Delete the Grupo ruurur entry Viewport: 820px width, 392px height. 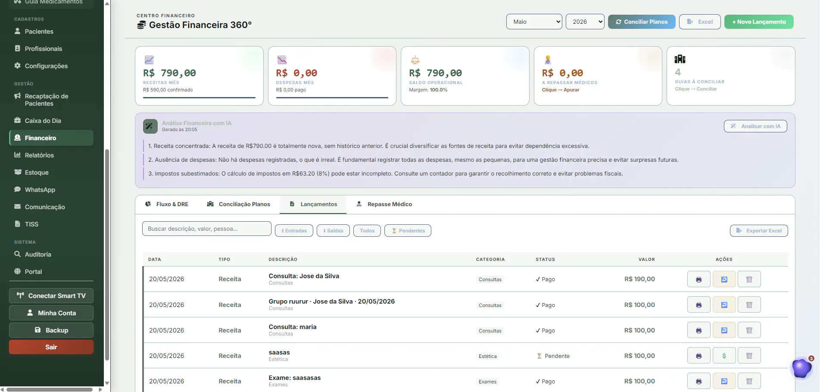(x=749, y=304)
